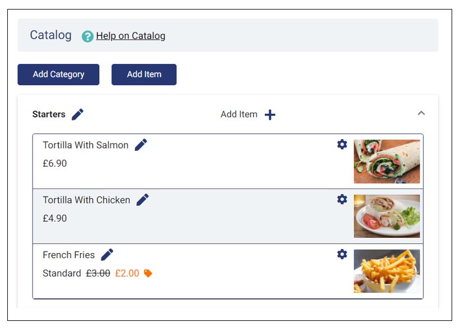Click the plus icon beside Add Item
The height and width of the screenshot is (331, 460).
270,114
